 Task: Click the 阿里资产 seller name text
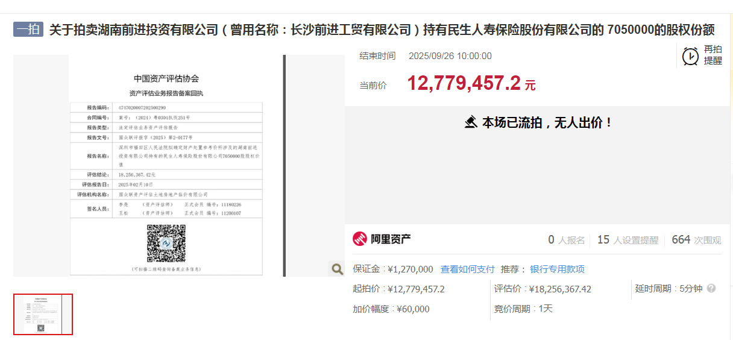point(391,239)
